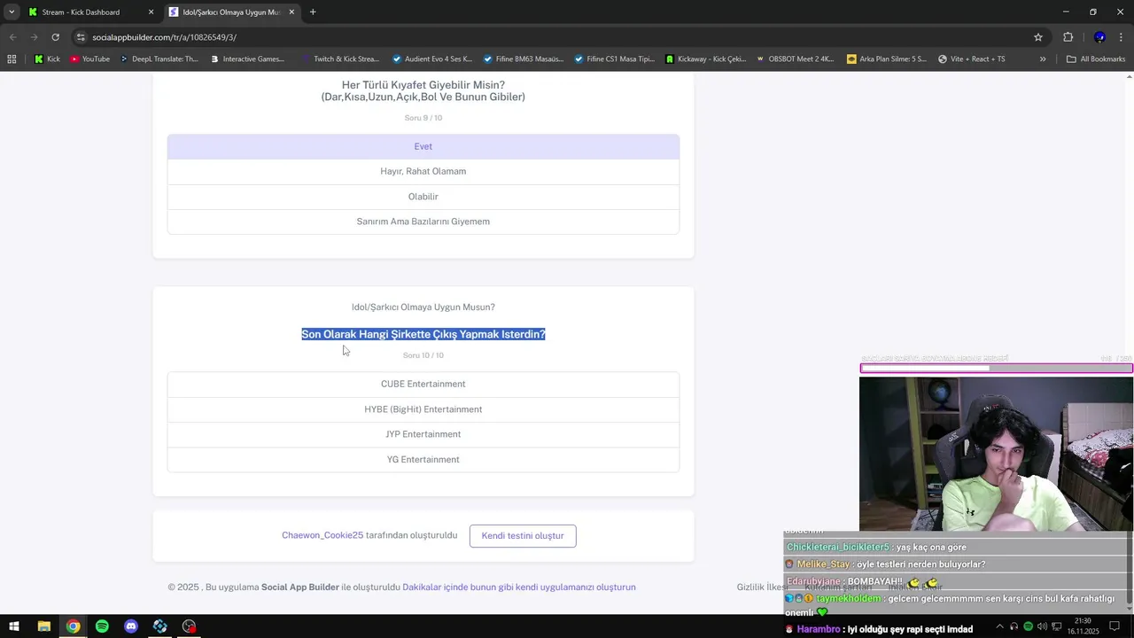Click the address bar URL
This screenshot has height=638, width=1134.
click(x=164, y=37)
